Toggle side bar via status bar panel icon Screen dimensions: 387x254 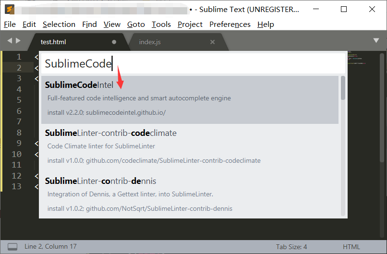click(x=12, y=247)
